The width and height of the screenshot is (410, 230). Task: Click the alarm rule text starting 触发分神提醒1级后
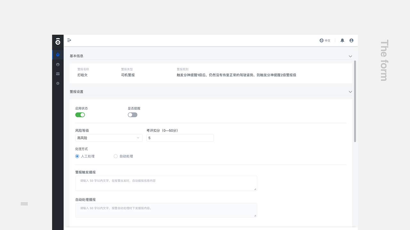[x=236, y=75]
